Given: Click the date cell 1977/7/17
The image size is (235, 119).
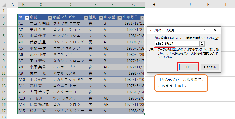Looking at the screenshot, I should point(133,61).
